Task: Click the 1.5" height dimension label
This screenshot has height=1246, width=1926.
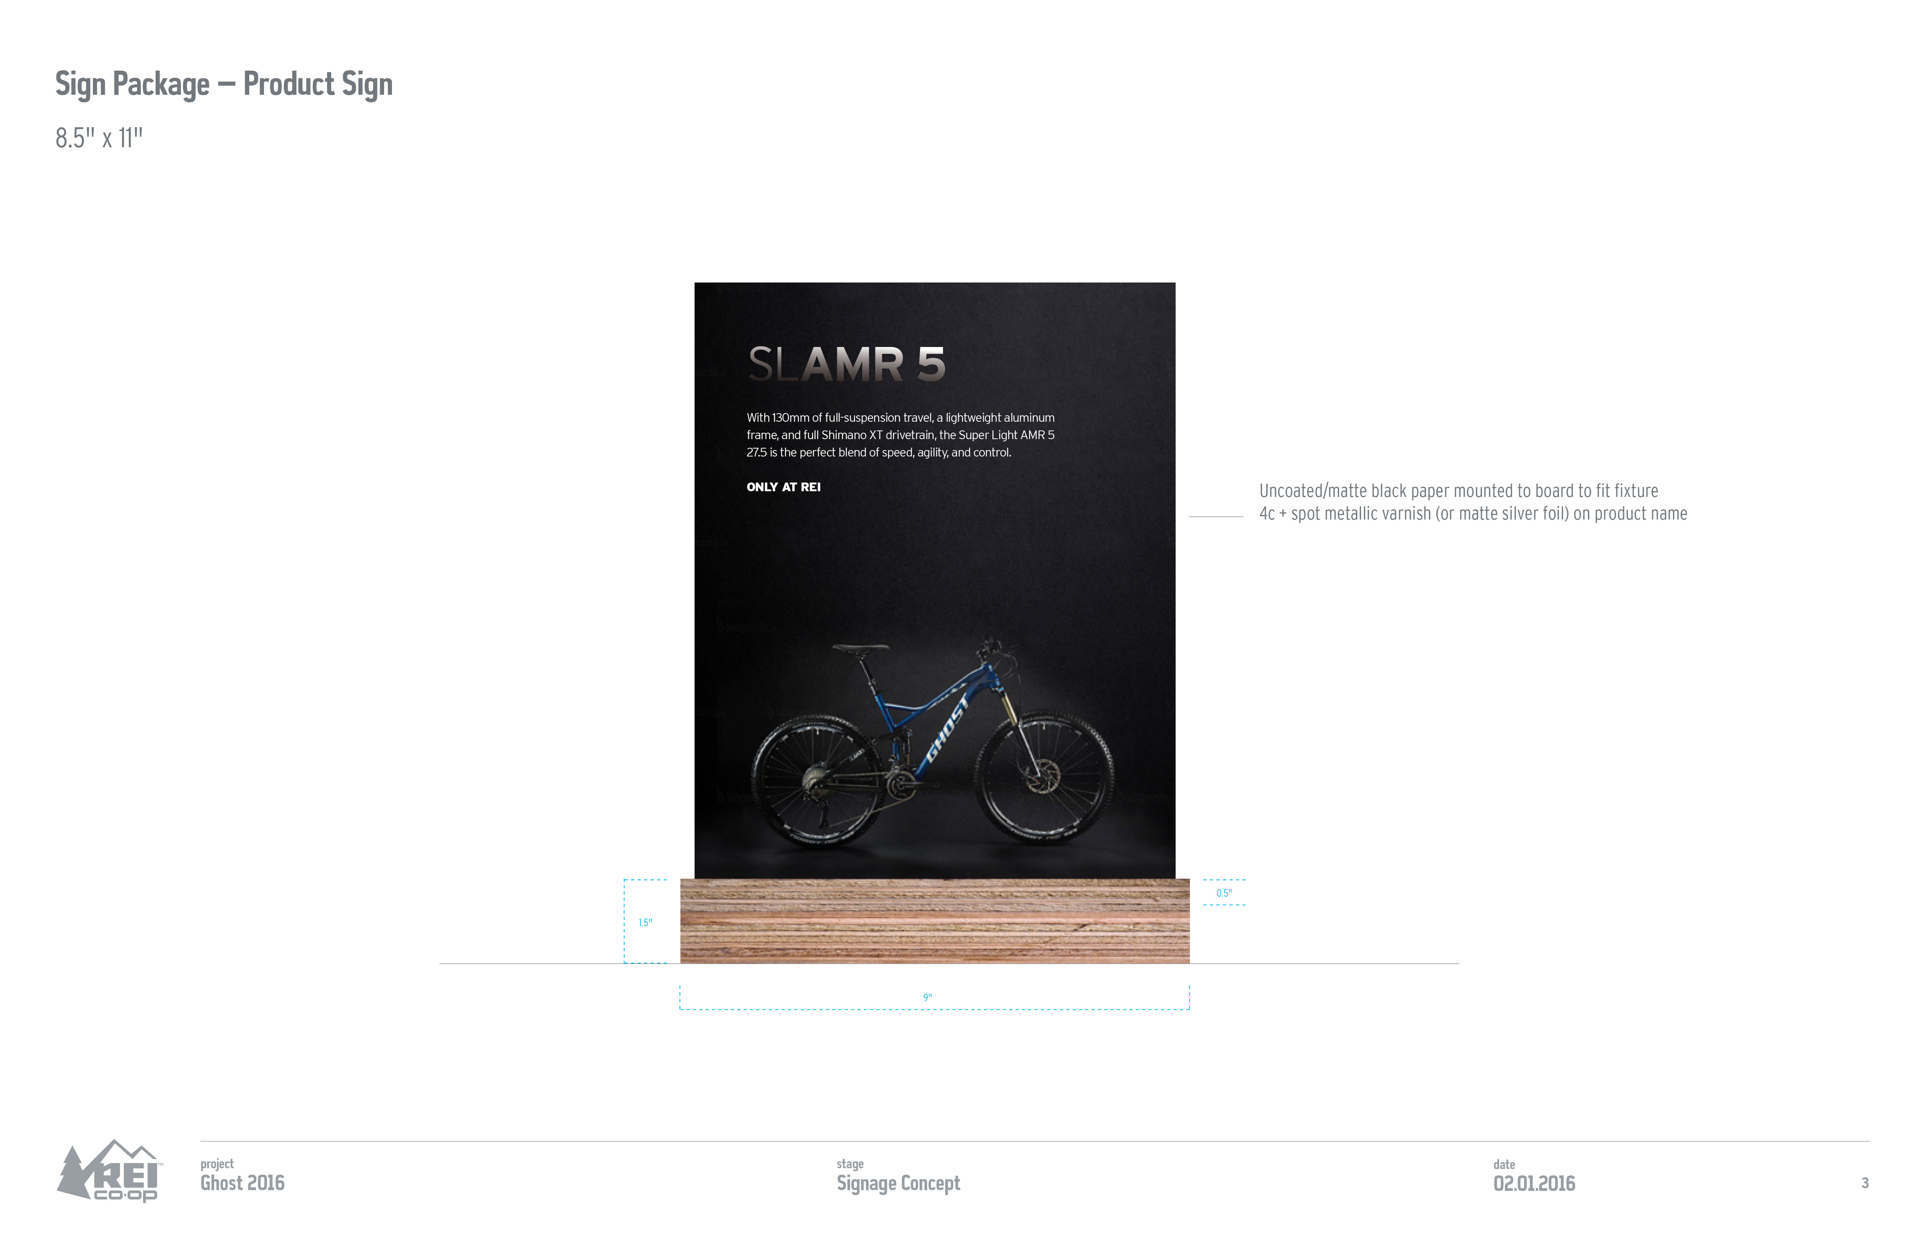Action: 645,922
